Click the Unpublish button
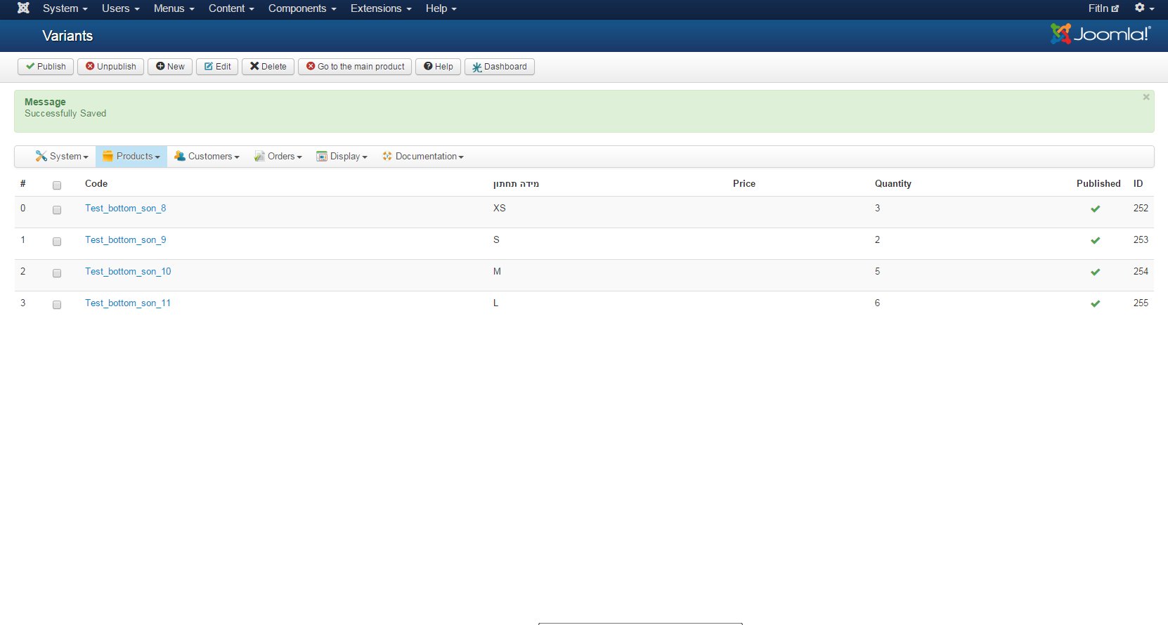1168x625 pixels. pyautogui.click(x=111, y=67)
